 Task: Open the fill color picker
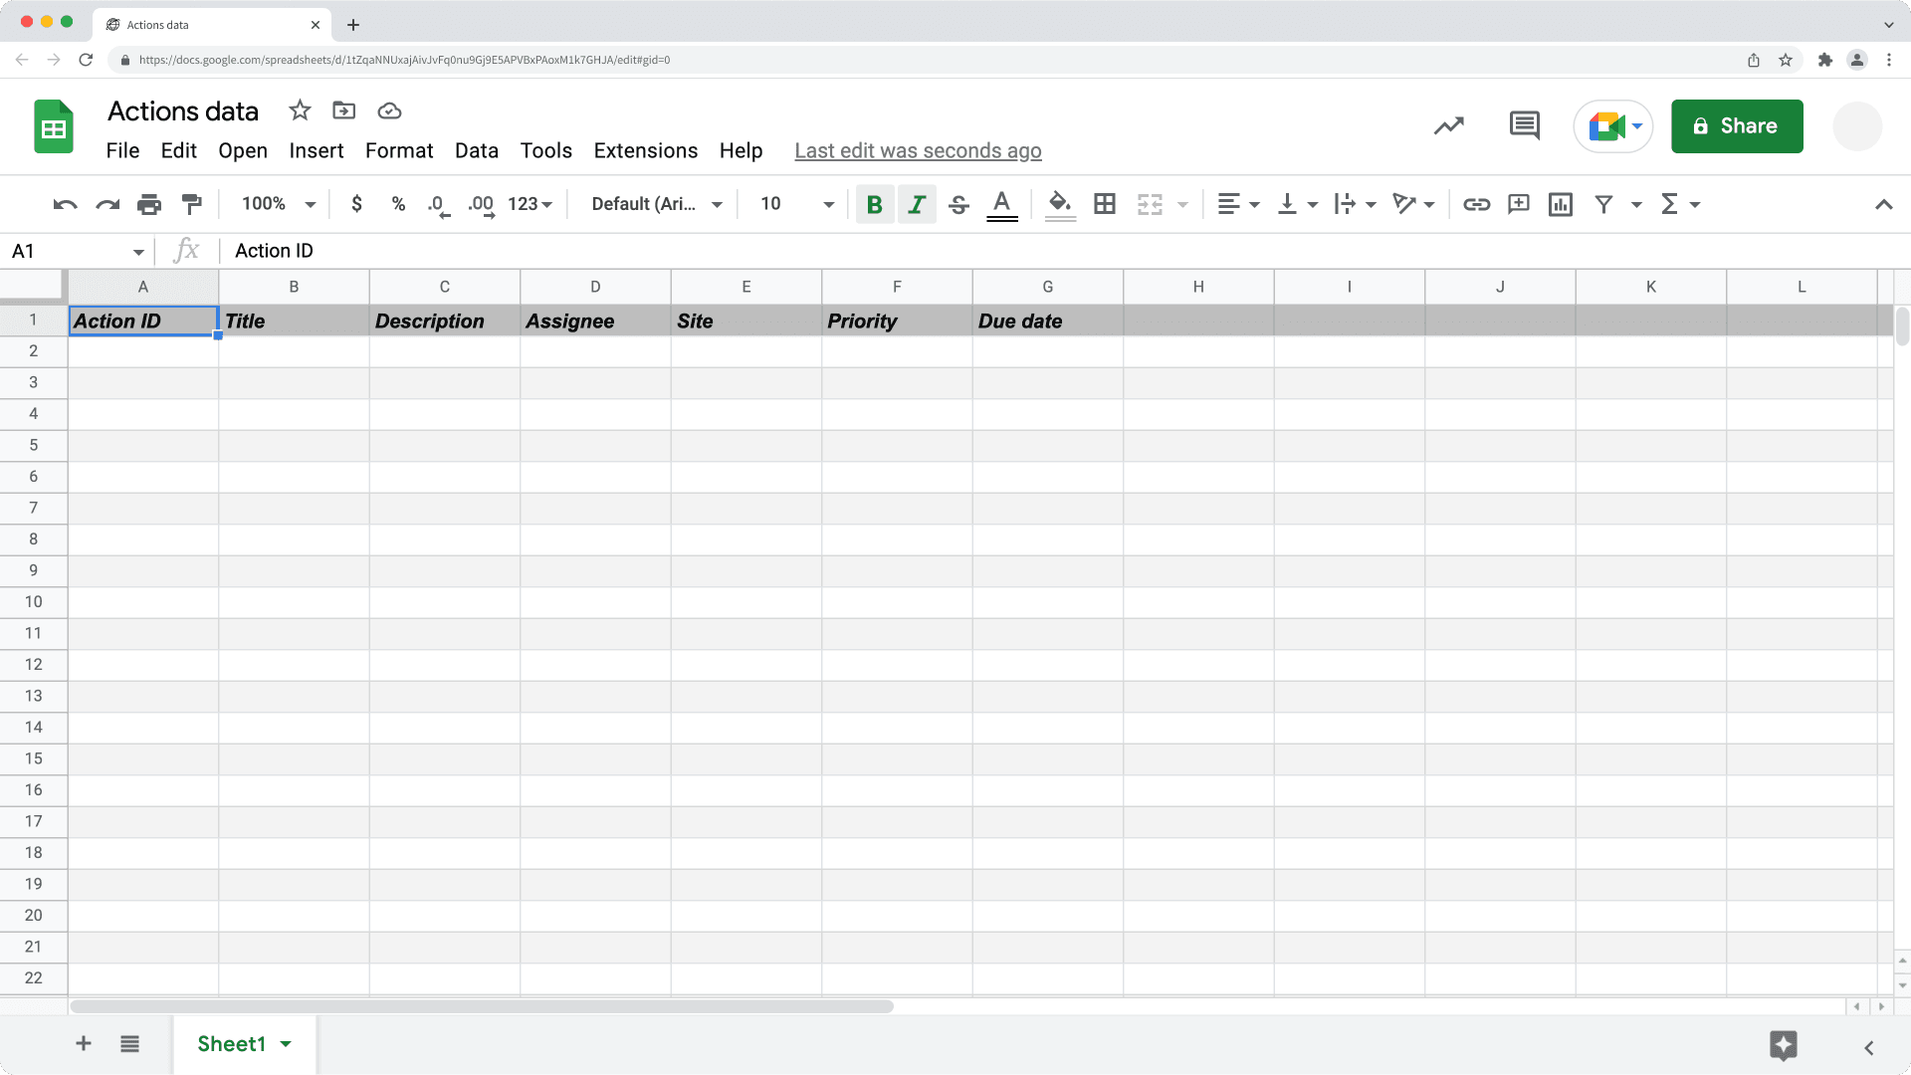pyautogui.click(x=1060, y=204)
